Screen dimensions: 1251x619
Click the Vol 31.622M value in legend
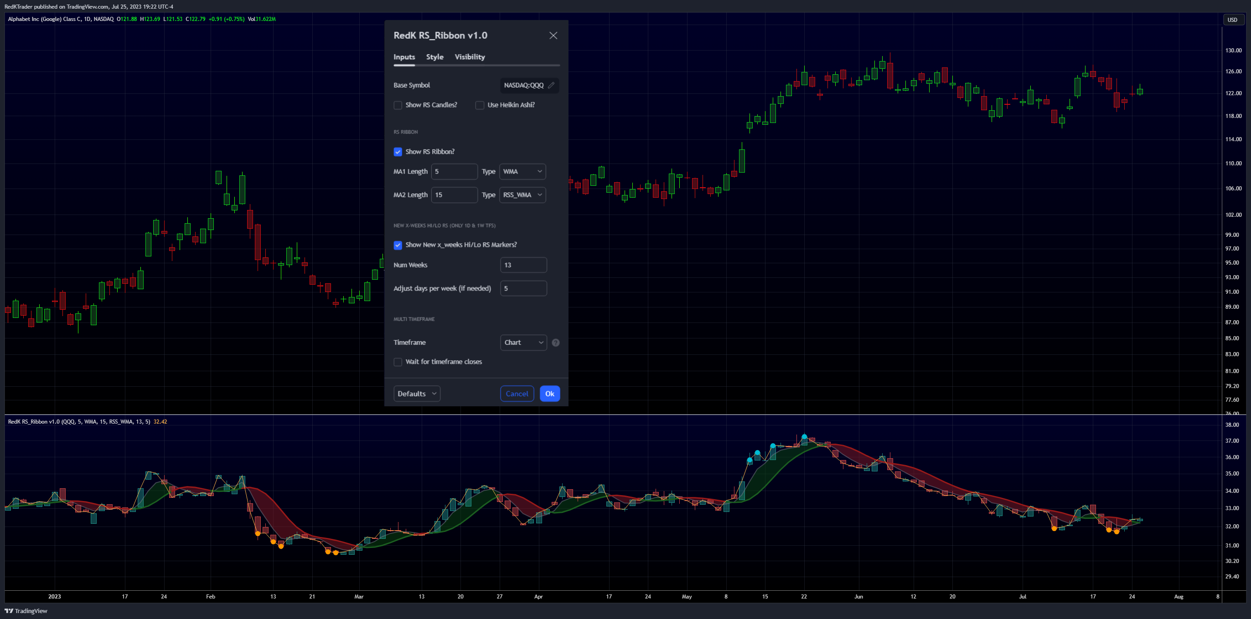click(x=262, y=20)
